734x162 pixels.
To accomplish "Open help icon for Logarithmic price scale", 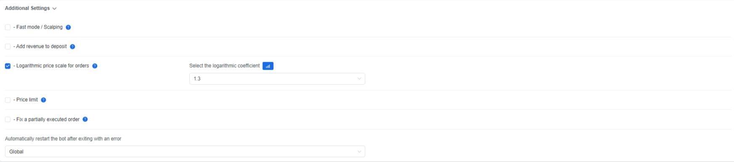I will point(95,66).
